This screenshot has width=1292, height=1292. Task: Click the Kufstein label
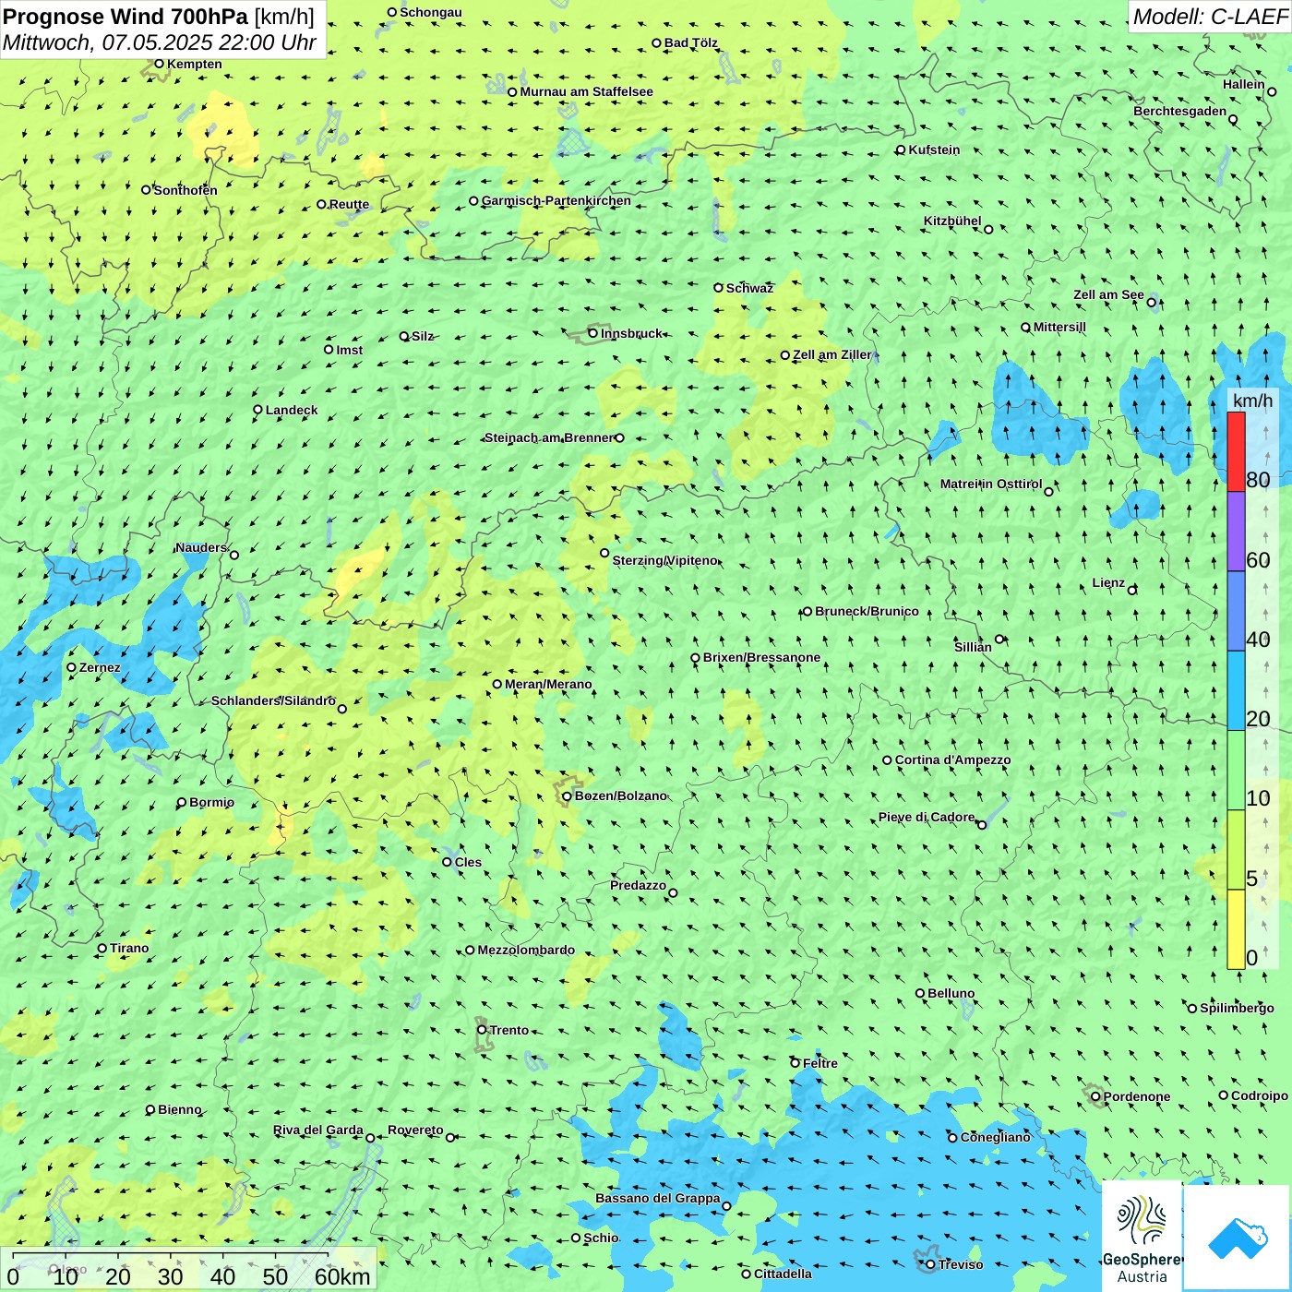(934, 150)
